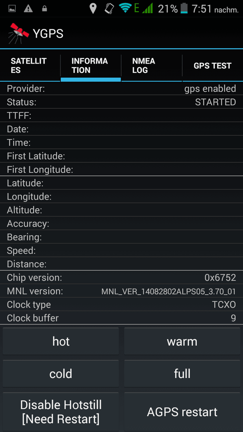Tap the location pin status icon
The width and height of the screenshot is (243, 432).
(93, 9)
